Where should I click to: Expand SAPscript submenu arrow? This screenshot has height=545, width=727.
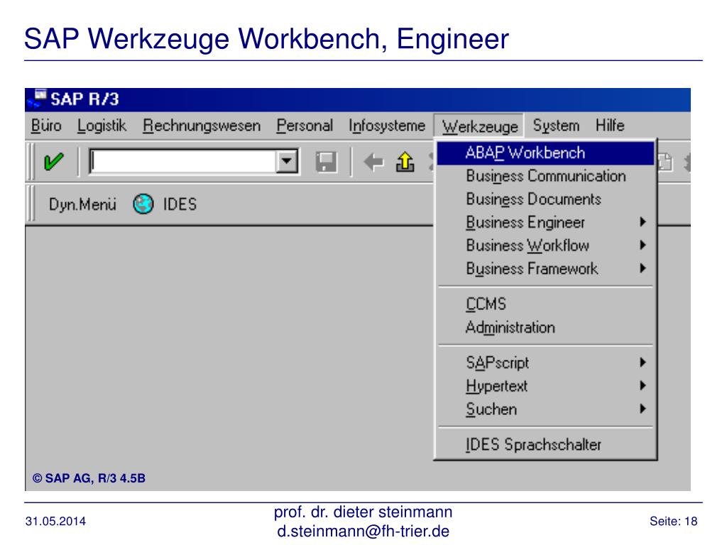click(643, 363)
